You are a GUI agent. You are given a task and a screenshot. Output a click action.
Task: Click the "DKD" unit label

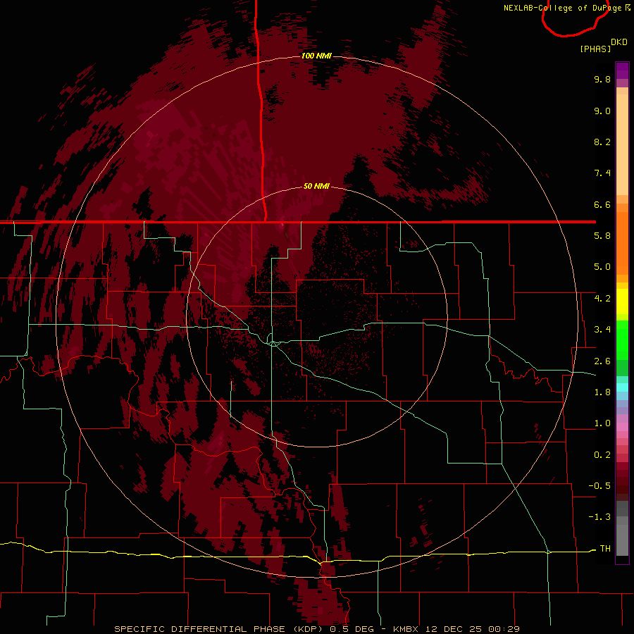click(619, 42)
